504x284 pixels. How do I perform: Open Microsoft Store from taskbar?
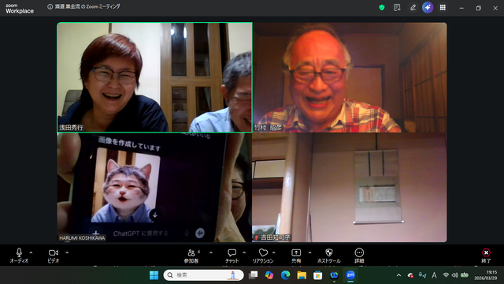coord(318,275)
